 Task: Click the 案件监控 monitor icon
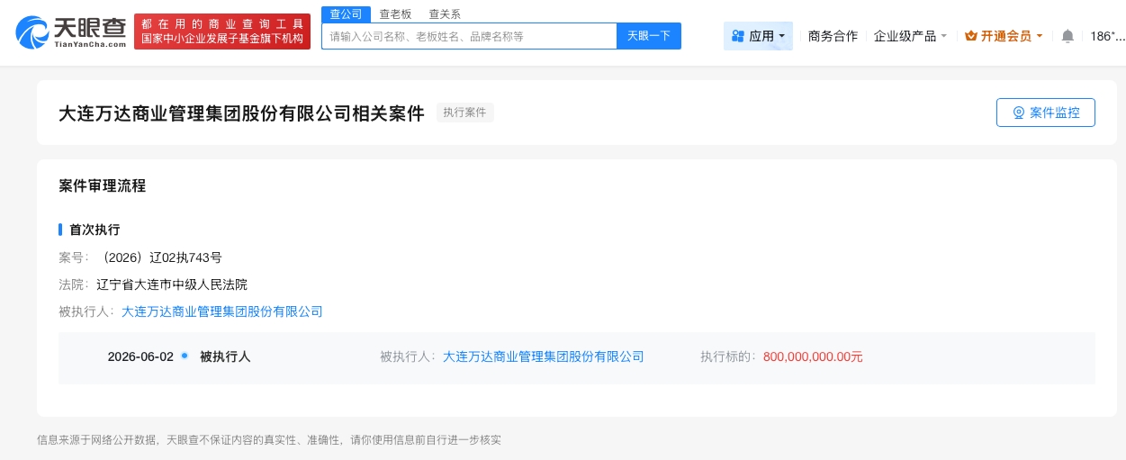click(x=1019, y=113)
